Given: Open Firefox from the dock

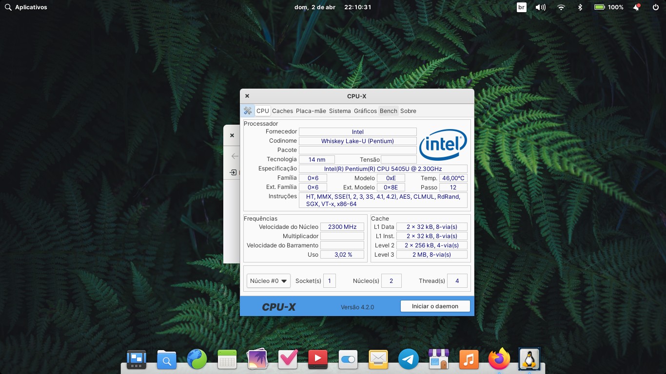Looking at the screenshot, I should pos(499,360).
